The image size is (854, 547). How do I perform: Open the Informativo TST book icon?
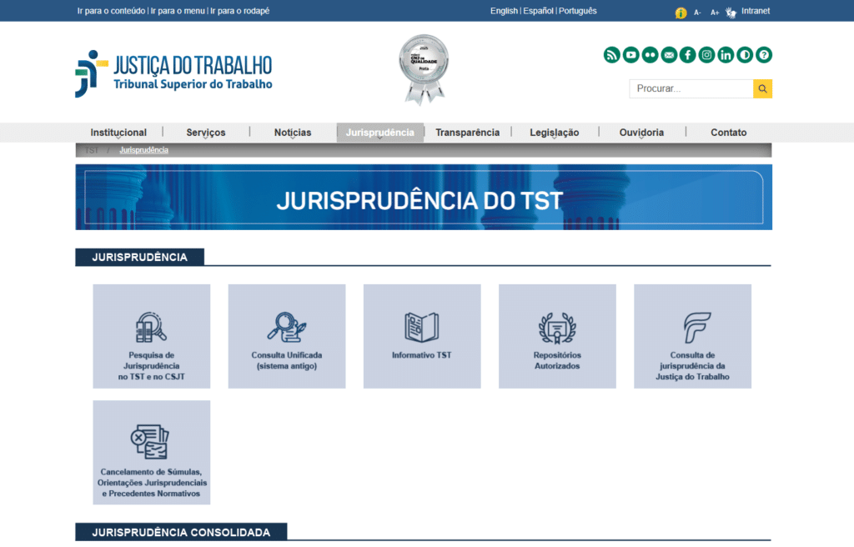421,328
